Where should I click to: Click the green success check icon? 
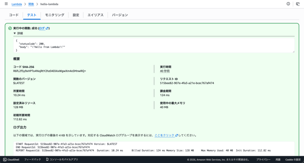pos(10,28)
